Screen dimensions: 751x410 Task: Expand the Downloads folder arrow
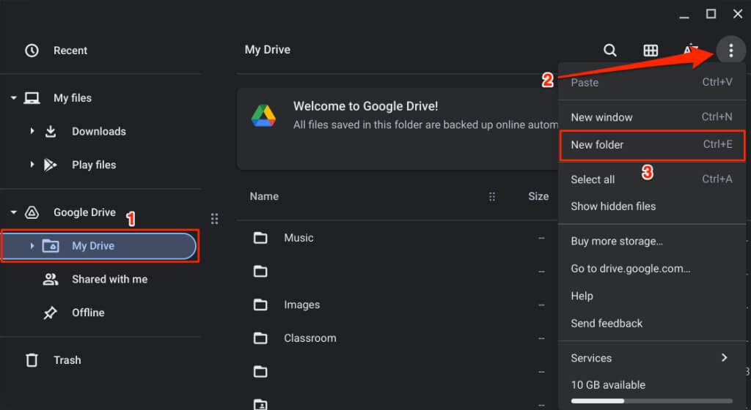(x=32, y=132)
